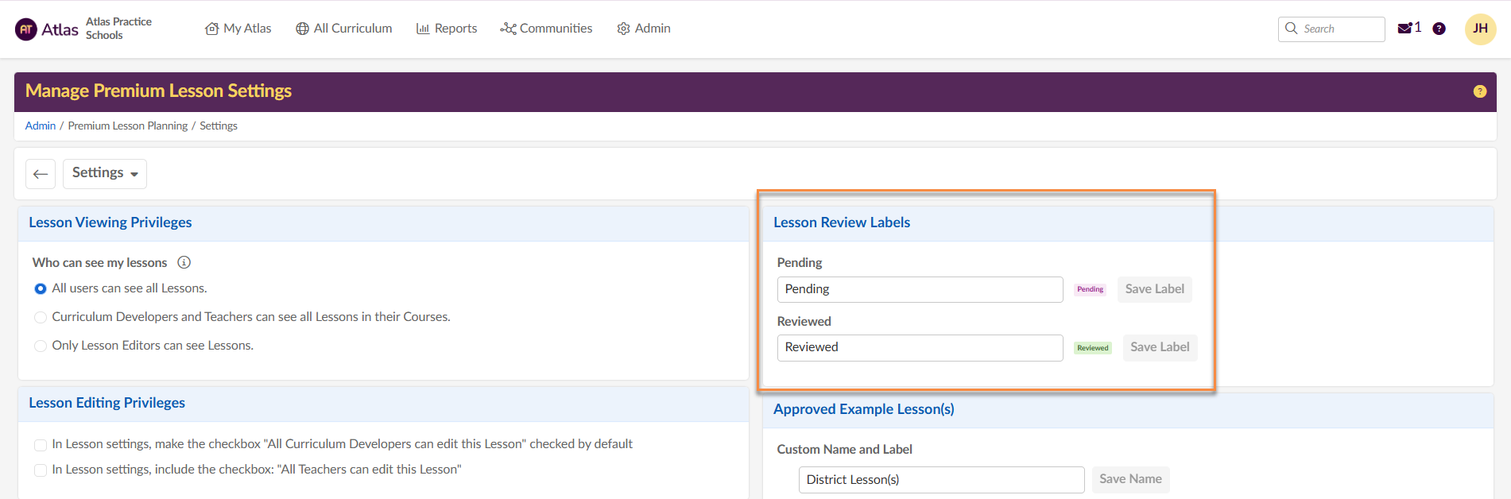Expand the Settings dropdown

(105, 173)
